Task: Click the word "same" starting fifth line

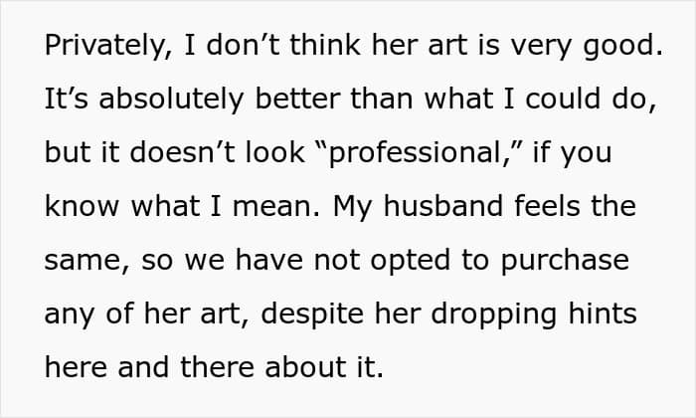Action: (83, 261)
